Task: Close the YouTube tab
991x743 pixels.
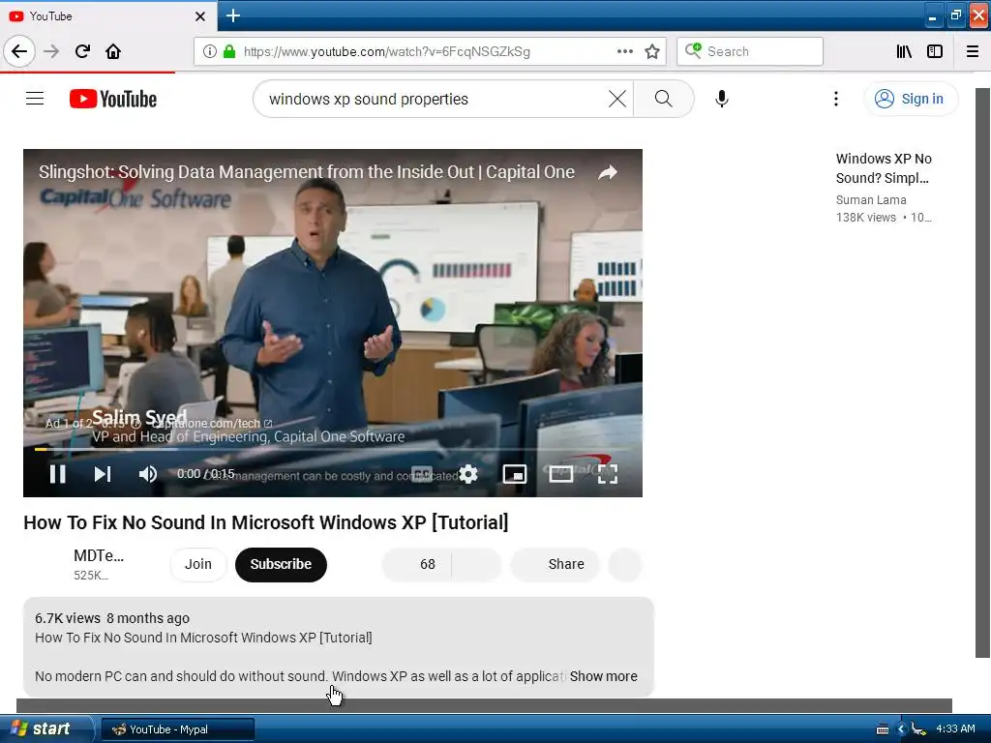Action: coord(200,16)
